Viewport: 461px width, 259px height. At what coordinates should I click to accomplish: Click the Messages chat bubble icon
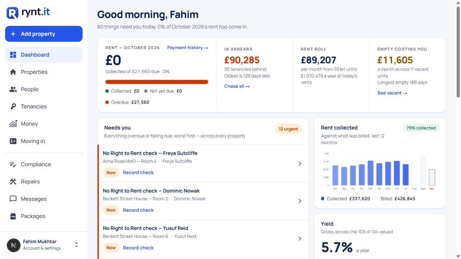(x=13, y=199)
